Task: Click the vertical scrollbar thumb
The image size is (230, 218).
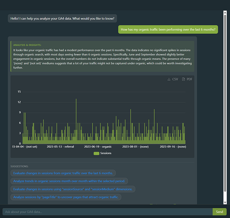Action: 225,103
